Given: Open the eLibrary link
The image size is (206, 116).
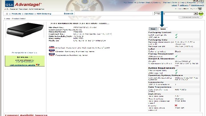Looking at the screenshot, I should [184, 5].
